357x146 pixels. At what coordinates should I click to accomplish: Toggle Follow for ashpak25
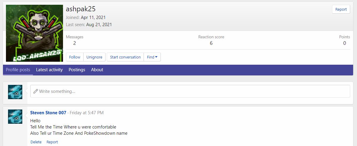[75, 57]
